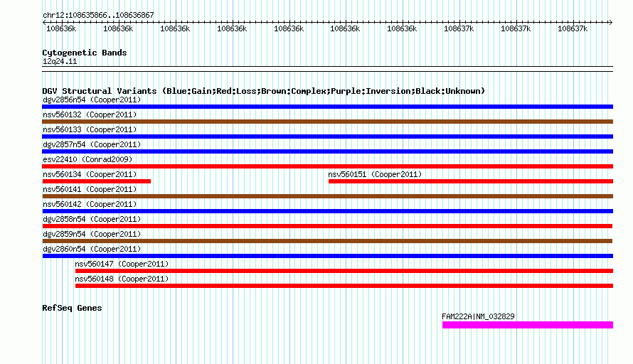This screenshot has height=364, width=633.
Task: Click the magenta FAM222A gene bar
Action: (x=528, y=325)
